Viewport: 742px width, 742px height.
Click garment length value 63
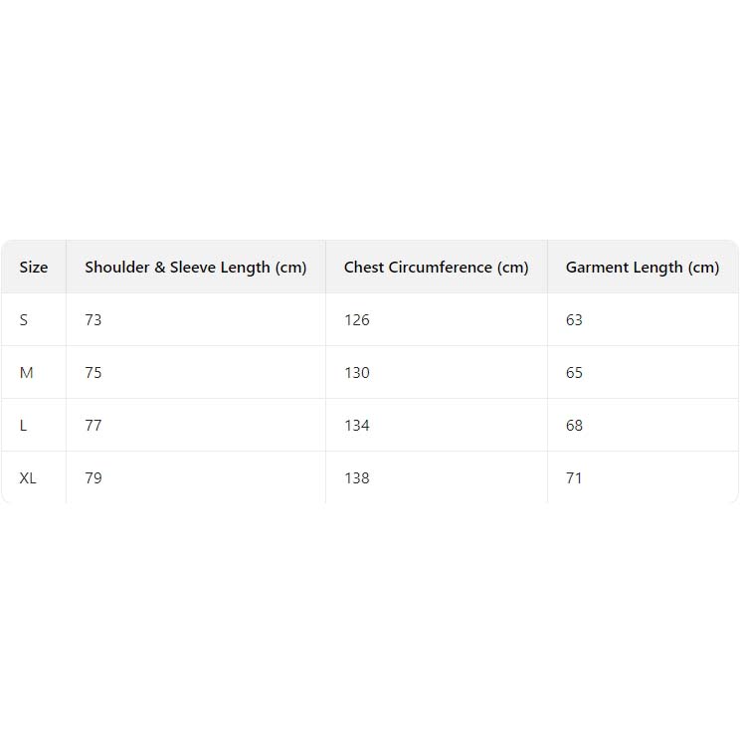(574, 320)
